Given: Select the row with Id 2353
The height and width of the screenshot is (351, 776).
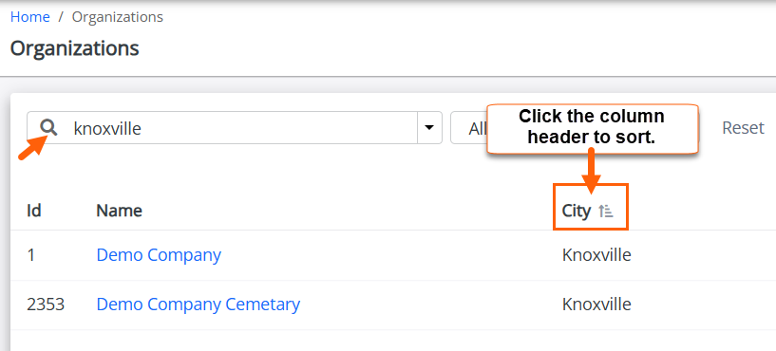Looking at the screenshot, I should click(393, 305).
